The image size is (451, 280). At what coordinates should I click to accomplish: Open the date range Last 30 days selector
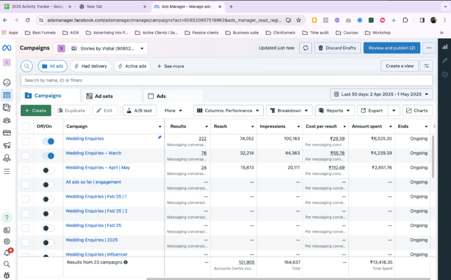click(x=381, y=94)
